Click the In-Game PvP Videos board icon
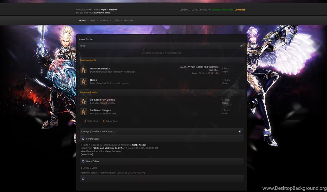327x192 pixels. 83,101
